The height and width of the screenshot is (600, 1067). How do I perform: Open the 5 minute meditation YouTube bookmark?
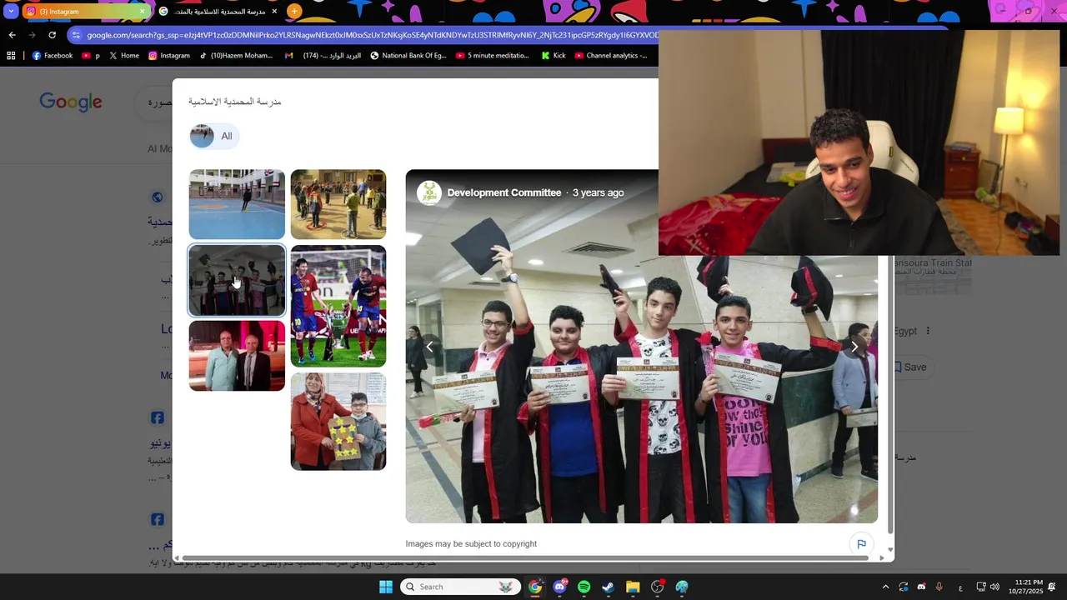(493, 56)
